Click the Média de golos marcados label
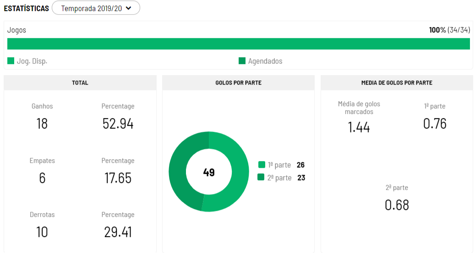 [359, 108]
